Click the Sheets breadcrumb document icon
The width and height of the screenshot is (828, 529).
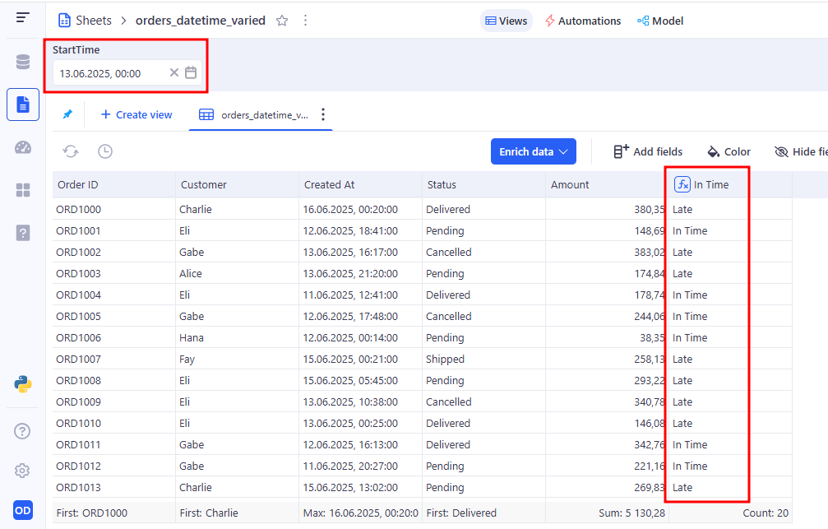(x=64, y=21)
